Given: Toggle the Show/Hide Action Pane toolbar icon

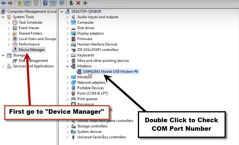Looking at the screenshot, I should point(53,3).
